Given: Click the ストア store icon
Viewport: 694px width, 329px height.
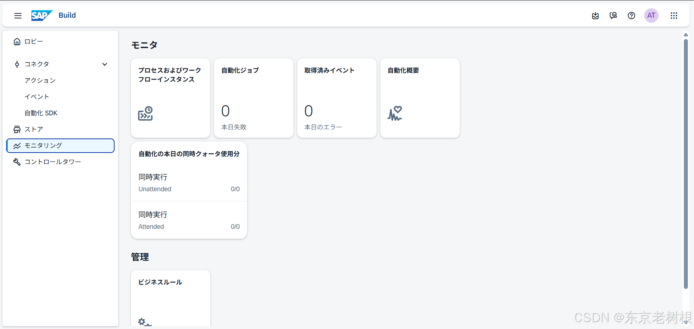Looking at the screenshot, I should [x=17, y=129].
